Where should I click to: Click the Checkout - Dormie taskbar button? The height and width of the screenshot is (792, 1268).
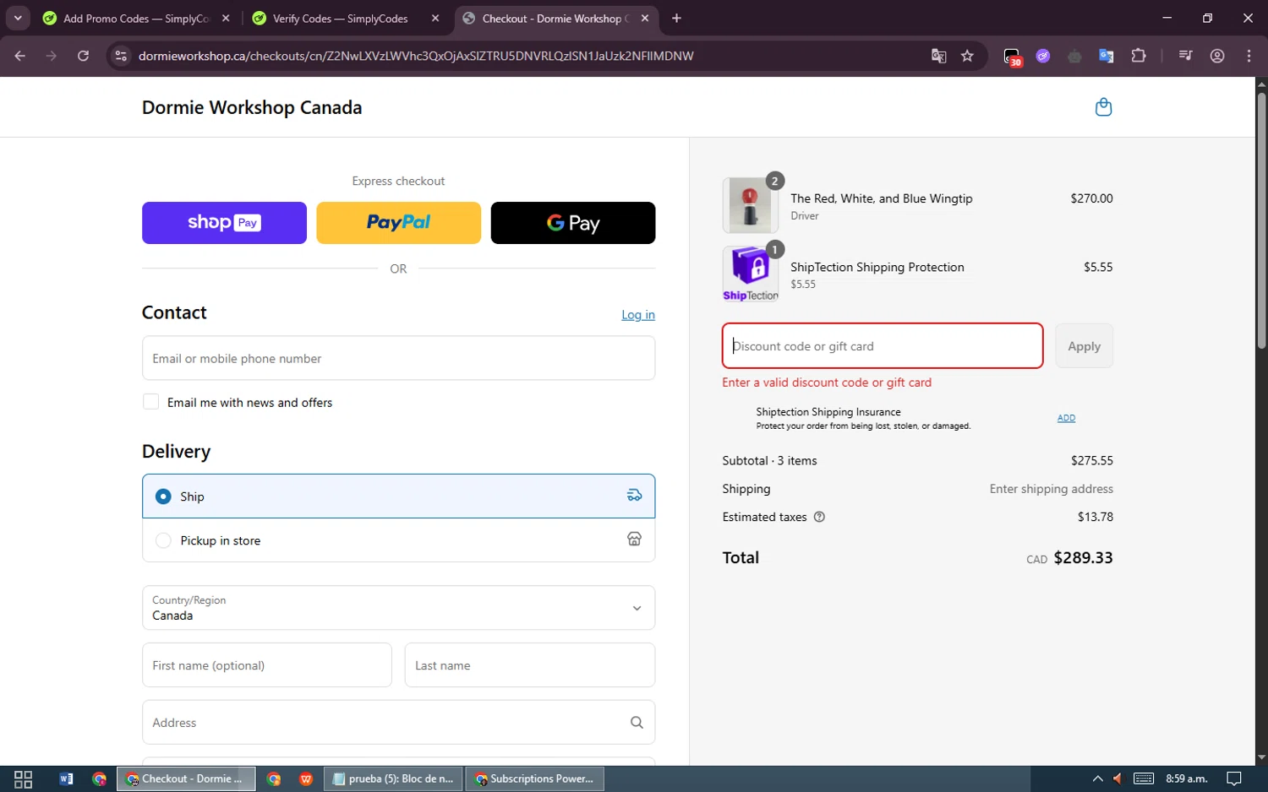click(x=186, y=779)
